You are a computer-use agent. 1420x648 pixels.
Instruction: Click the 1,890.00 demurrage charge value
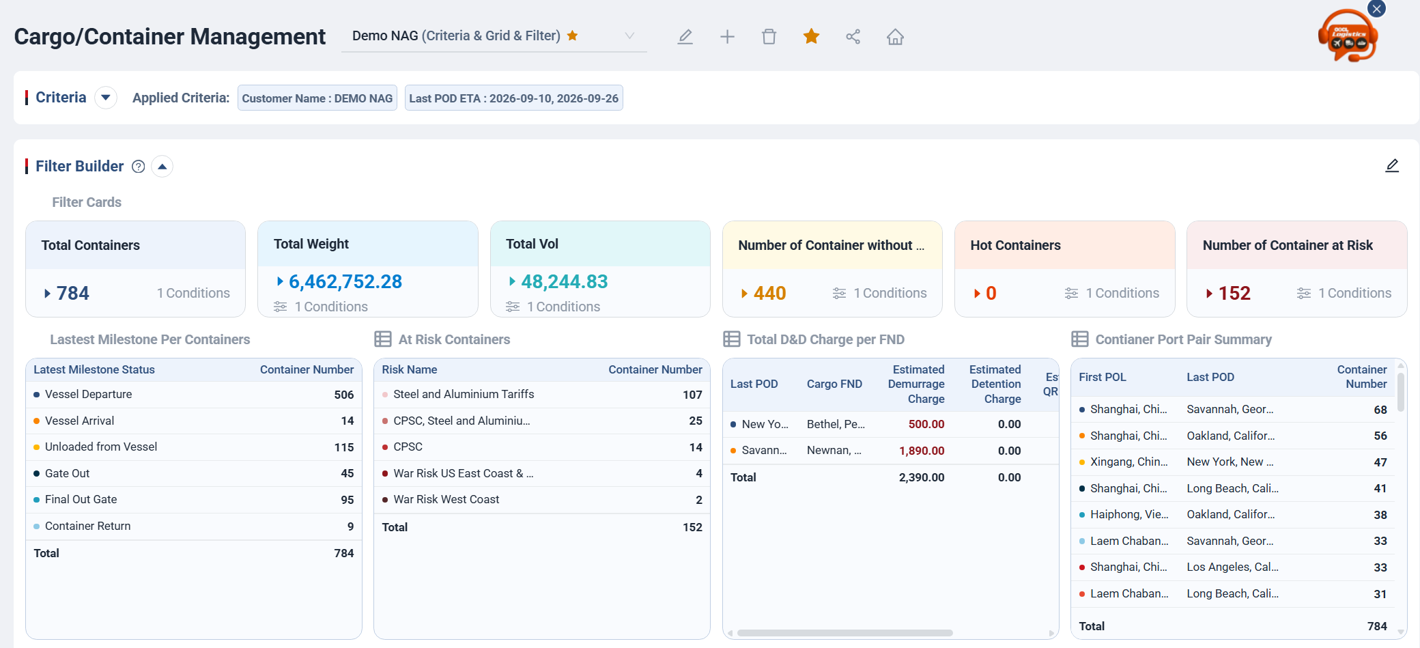(922, 451)
